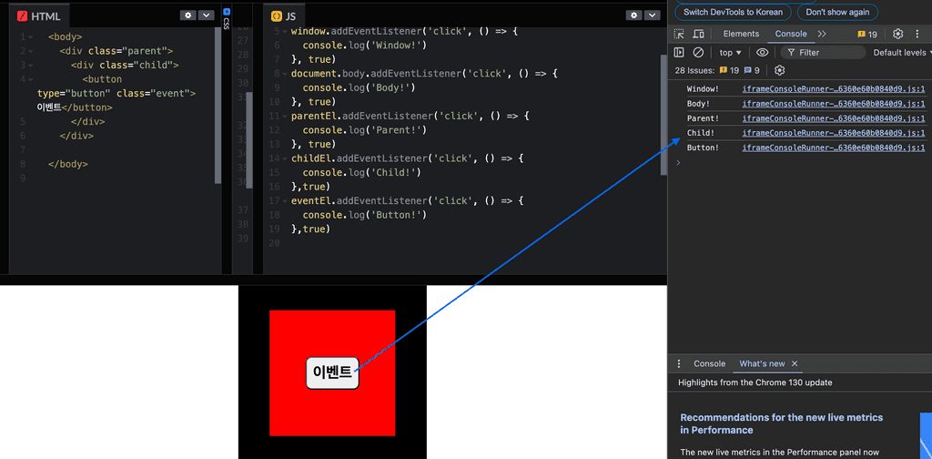
Task: Open the DevTools three-dot customize menu
Action: [x=917, y=34]
